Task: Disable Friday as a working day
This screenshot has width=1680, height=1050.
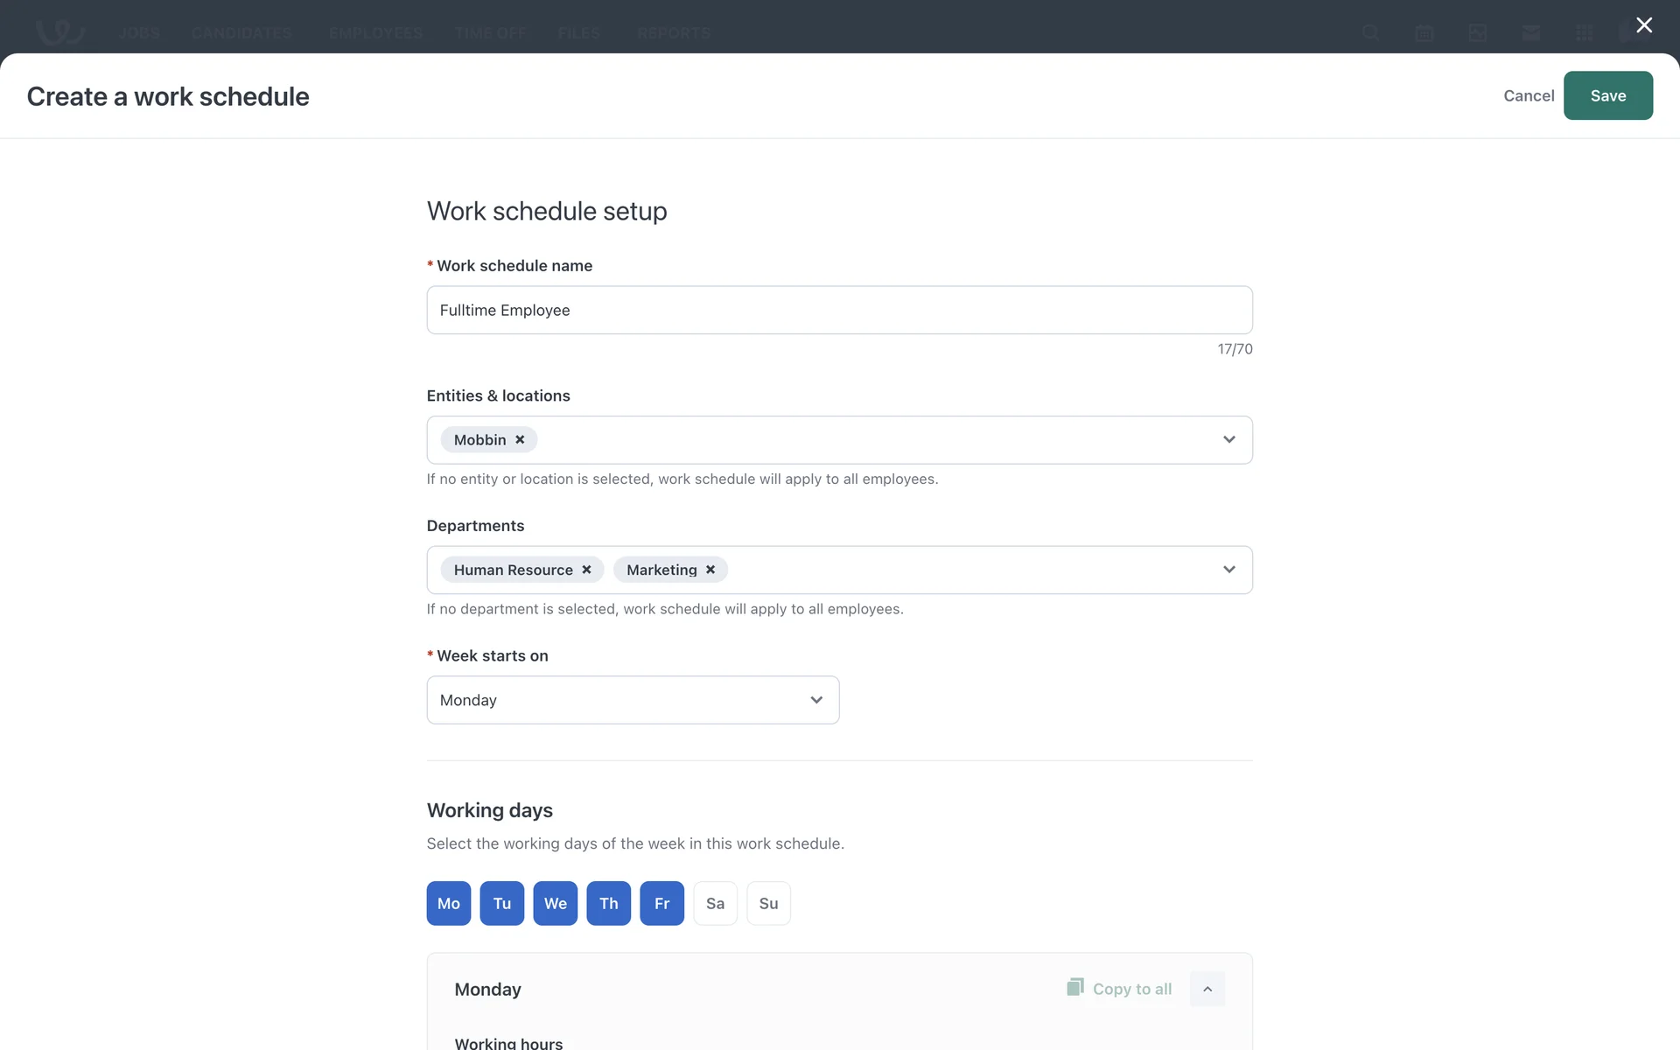Action: [662, 903]
